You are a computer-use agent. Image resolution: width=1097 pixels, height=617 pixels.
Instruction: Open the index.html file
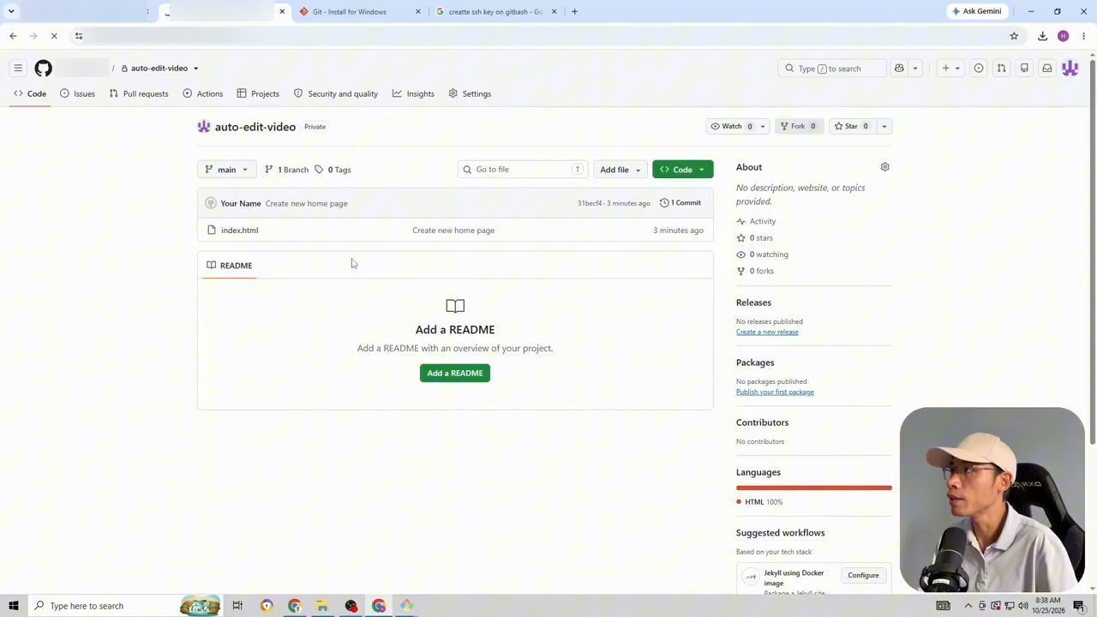(x=239, y=231)
